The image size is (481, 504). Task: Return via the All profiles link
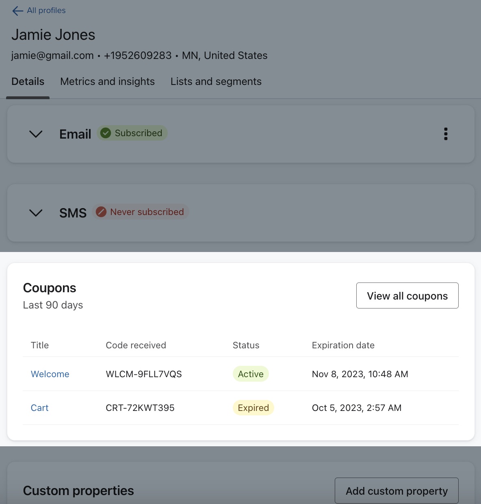pyautogui.click(x=46, y=10)
